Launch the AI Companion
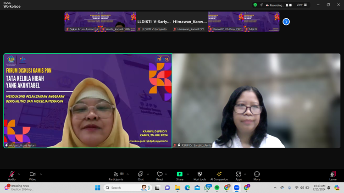 coord(219,175)
